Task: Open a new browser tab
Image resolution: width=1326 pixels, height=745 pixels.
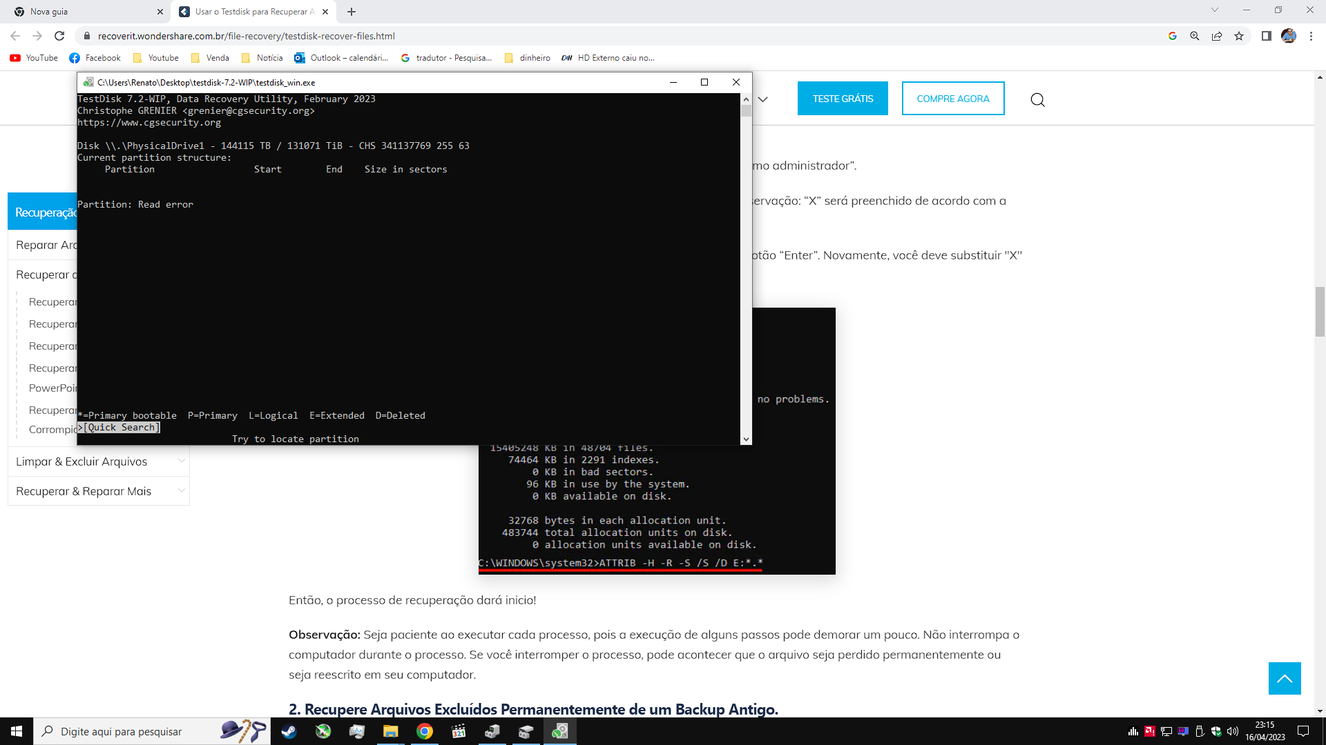Action: [x=352, y=12]
